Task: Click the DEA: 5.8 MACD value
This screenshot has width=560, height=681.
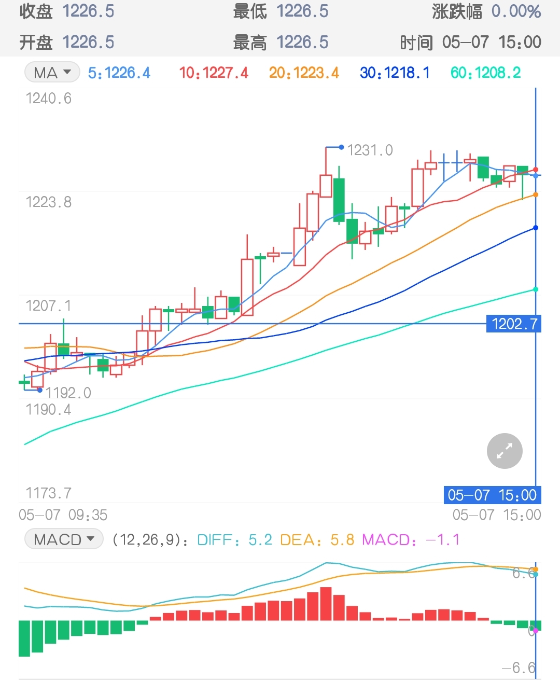Action: (x=317, y=540)
